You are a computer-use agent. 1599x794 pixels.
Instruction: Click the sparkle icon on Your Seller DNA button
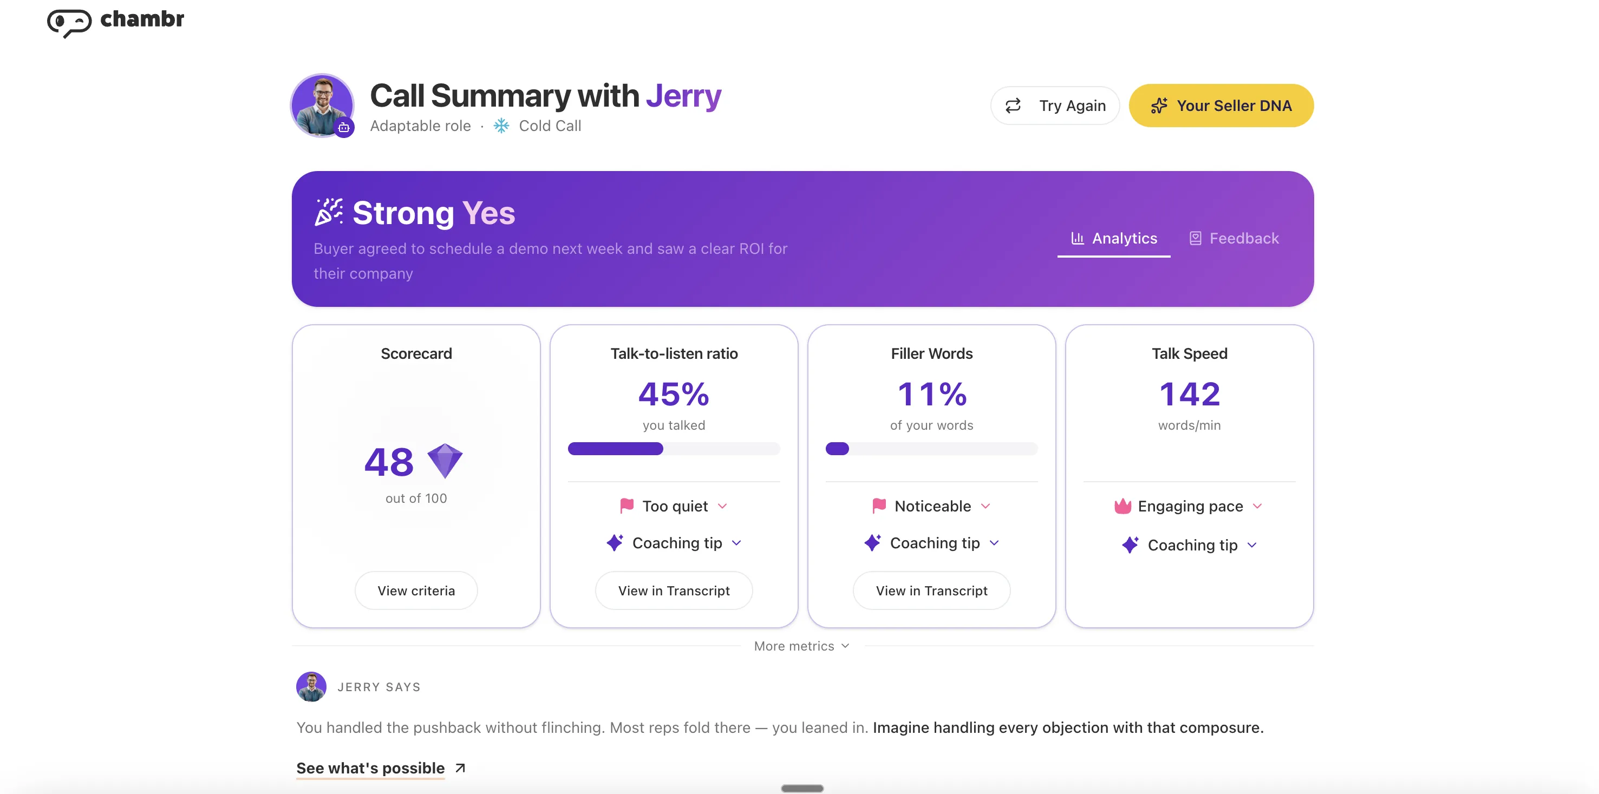click(x=1160, y=106)
